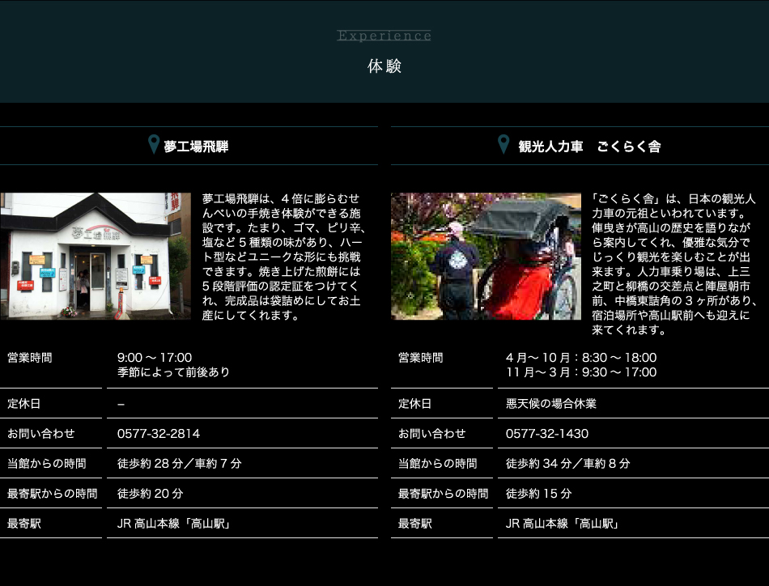This screenshot has width=769, height=586.
Task: Select the rickshaw photo for ごくらく舎
Action: pos(486,256)
